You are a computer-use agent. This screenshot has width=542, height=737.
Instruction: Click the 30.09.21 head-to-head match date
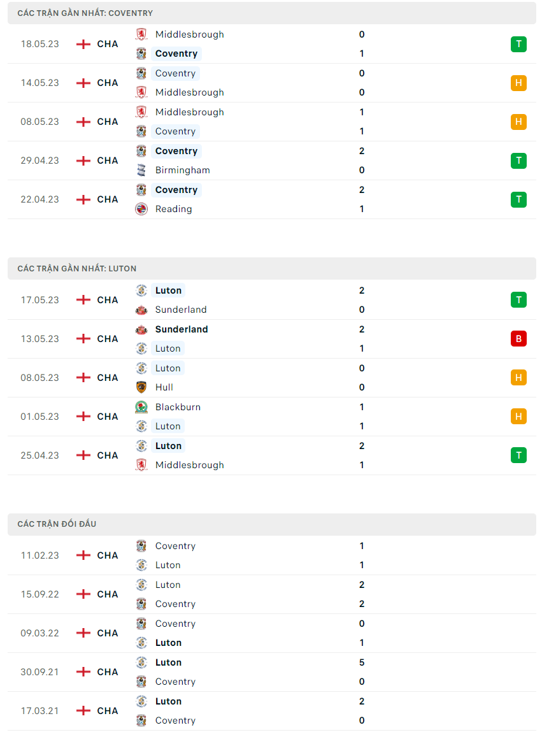(x=39, y=672)
